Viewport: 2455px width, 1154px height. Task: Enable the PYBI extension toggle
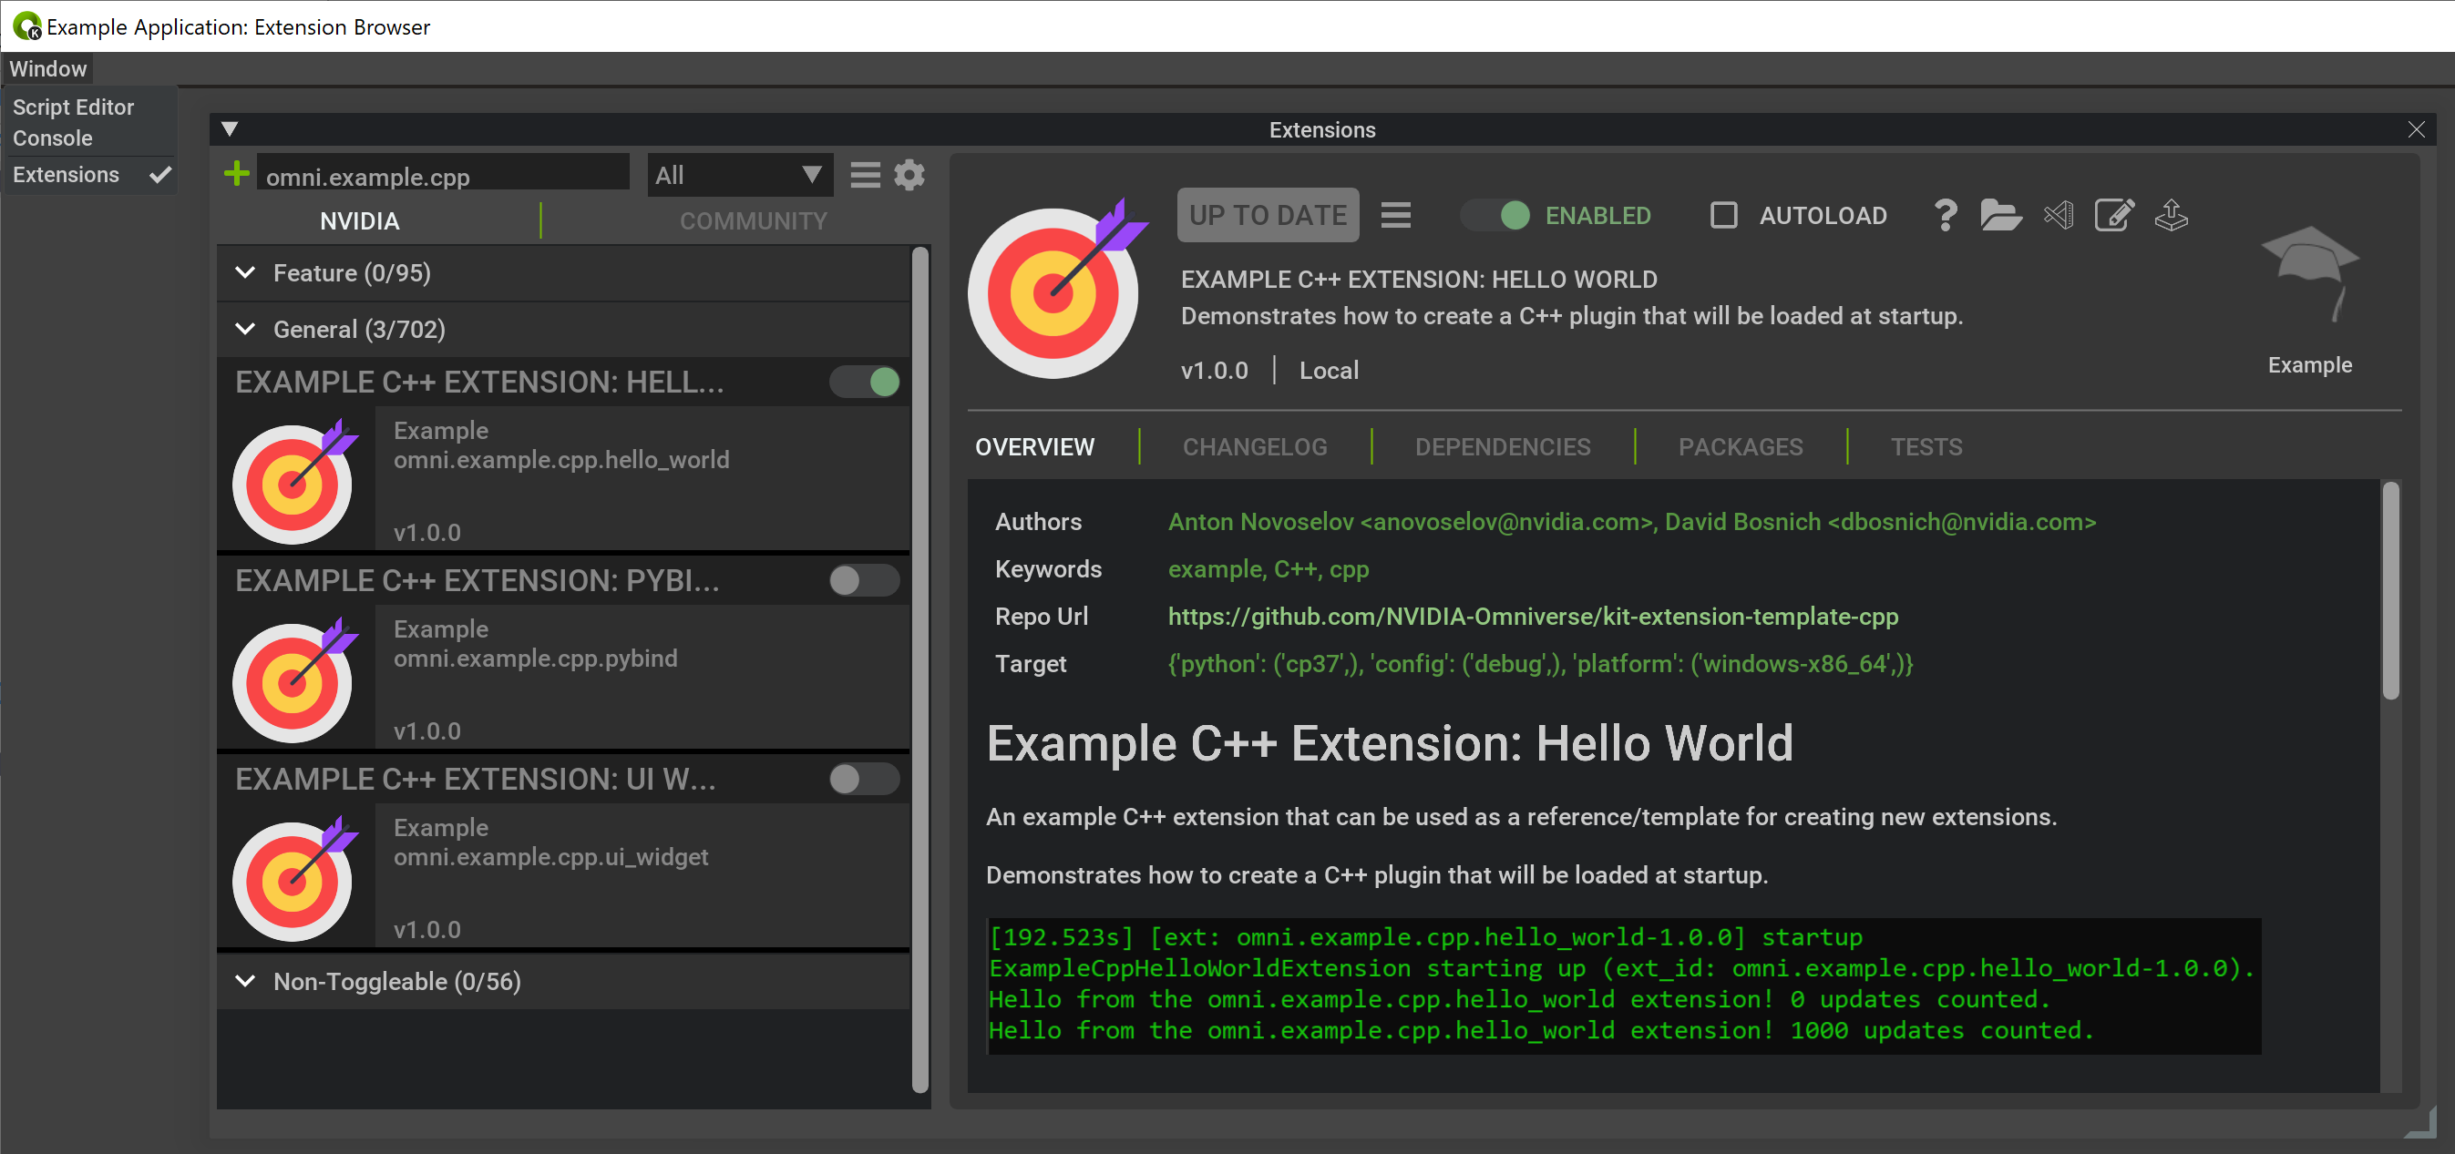[x=865, y=581]
